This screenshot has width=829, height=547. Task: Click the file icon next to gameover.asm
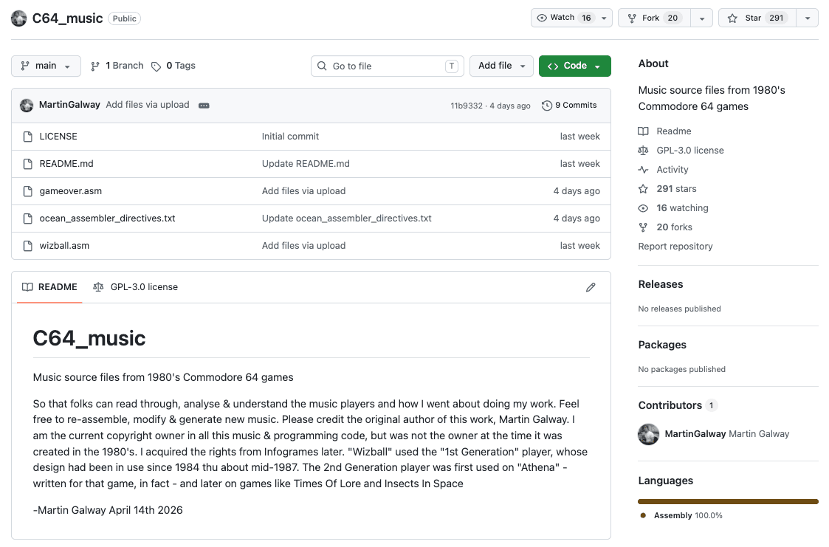tap(28, 191)
